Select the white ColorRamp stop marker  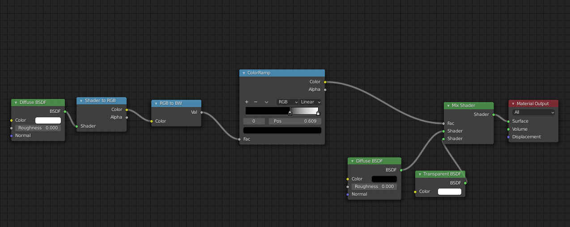[x=318, y=113]
